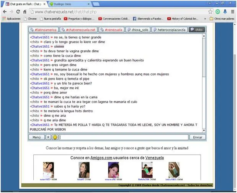Open the heteroccsplazavzla private chat tab
The width and height of the screenshot is (237, 193).
[x=170, y=30]
